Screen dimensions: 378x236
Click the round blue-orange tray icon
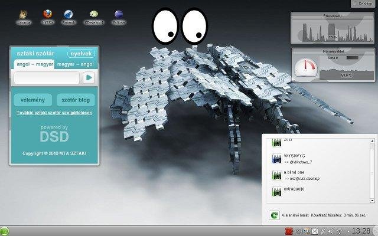pyautogui.click(x=307, y=231)
